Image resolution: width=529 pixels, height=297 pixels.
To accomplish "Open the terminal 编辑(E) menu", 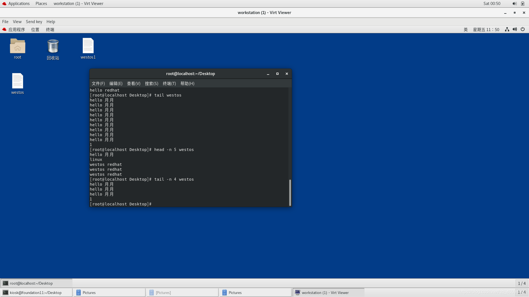I will 116,84.
